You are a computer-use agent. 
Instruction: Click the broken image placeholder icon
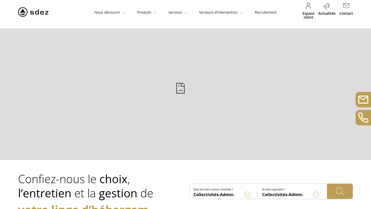click(180, 88)
